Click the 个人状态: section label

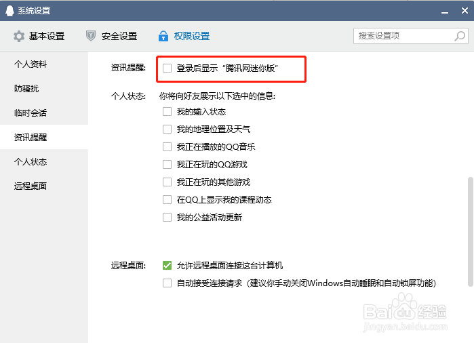[128, 96]
